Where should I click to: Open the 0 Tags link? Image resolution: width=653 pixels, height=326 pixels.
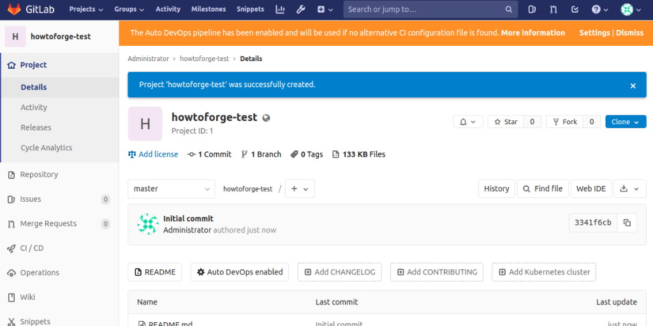[307, 154]
